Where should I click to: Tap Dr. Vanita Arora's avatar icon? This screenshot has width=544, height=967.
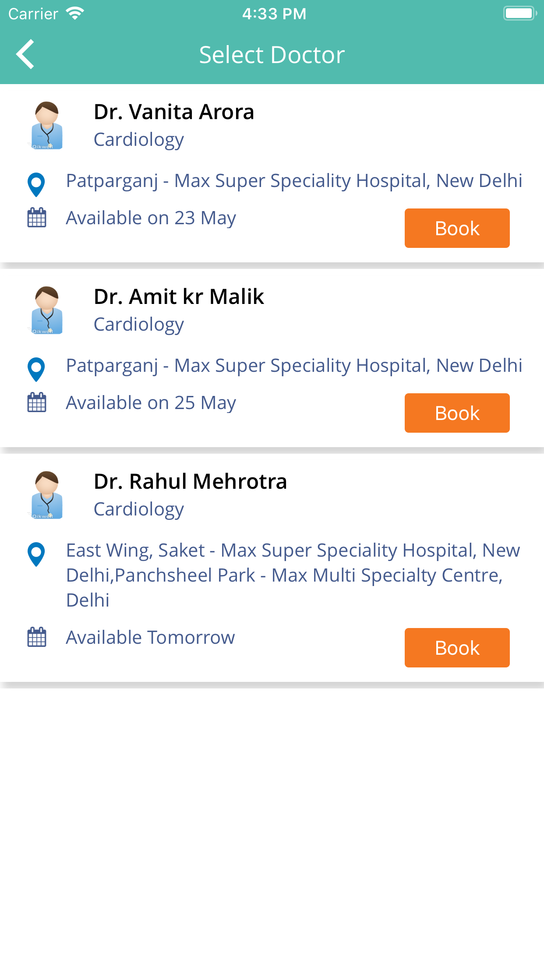(46, 126)
